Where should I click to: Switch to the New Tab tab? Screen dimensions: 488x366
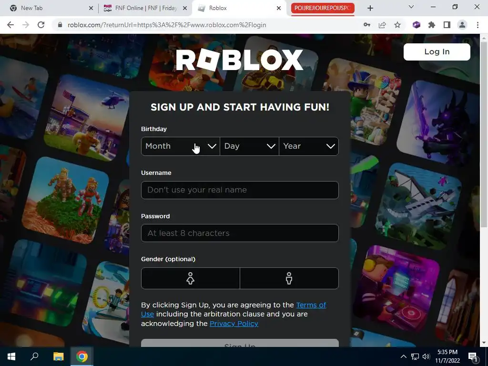(x=50, y=8)
